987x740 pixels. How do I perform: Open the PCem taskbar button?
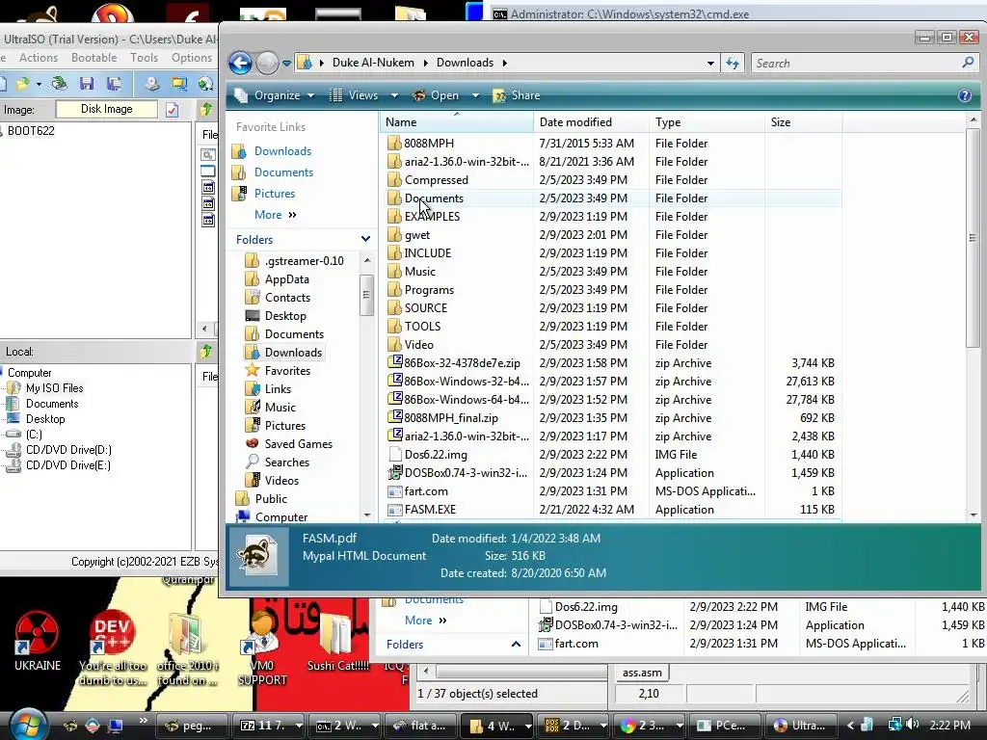[725, 726]
